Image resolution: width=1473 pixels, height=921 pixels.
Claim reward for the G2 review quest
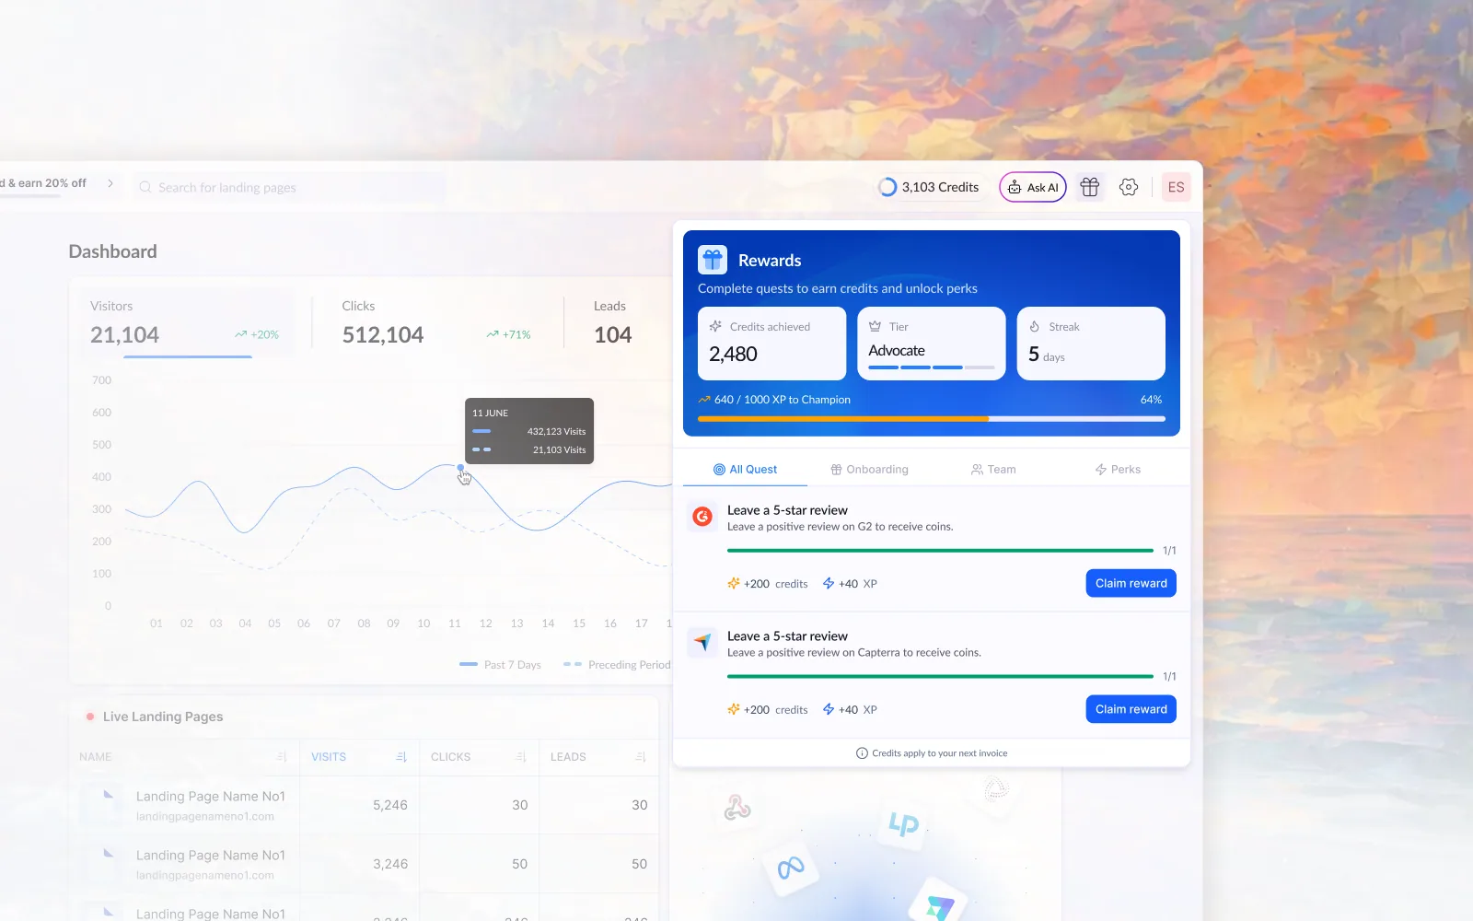1131,583
